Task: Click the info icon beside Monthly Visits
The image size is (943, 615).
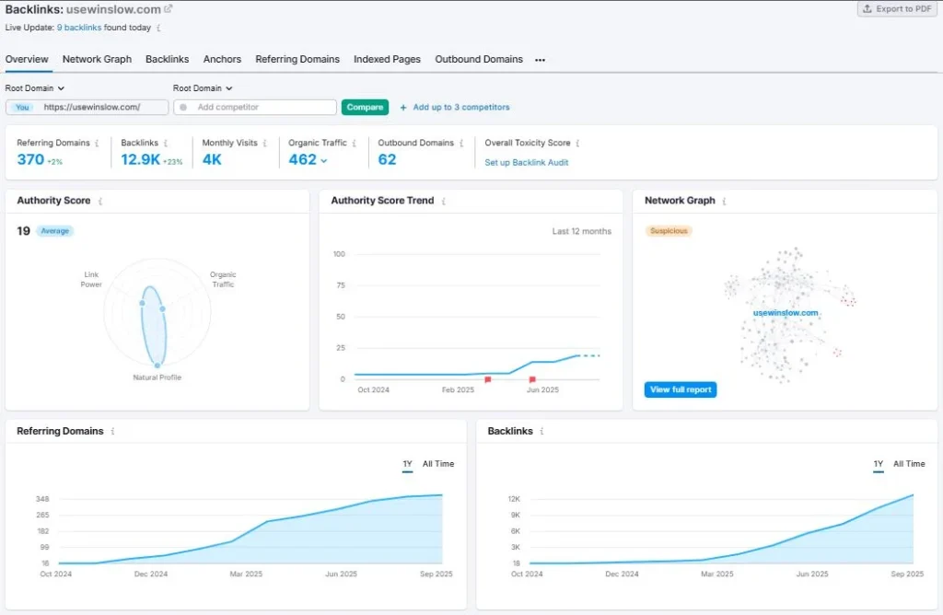Action: pos(264,143)
